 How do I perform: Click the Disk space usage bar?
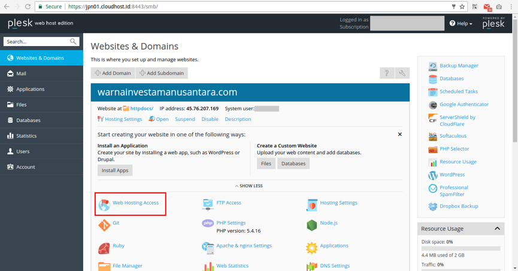[461, 248]
